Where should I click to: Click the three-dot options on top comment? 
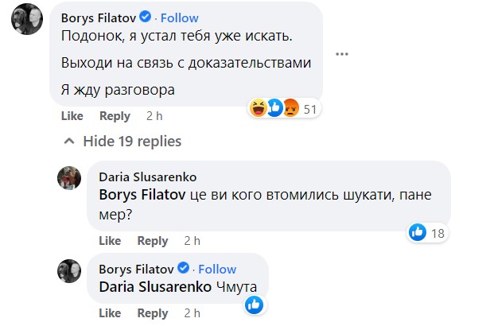342,54
